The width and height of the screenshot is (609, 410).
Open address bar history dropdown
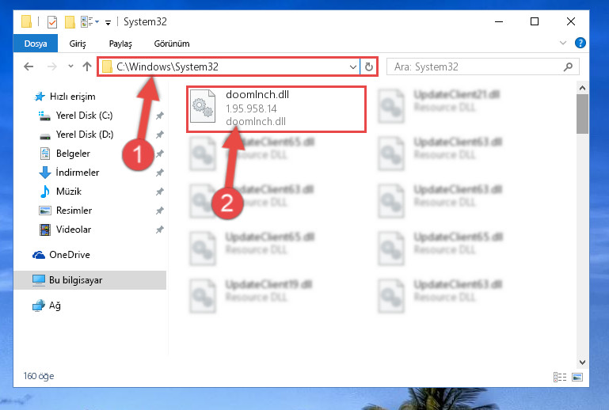[352, 66]
